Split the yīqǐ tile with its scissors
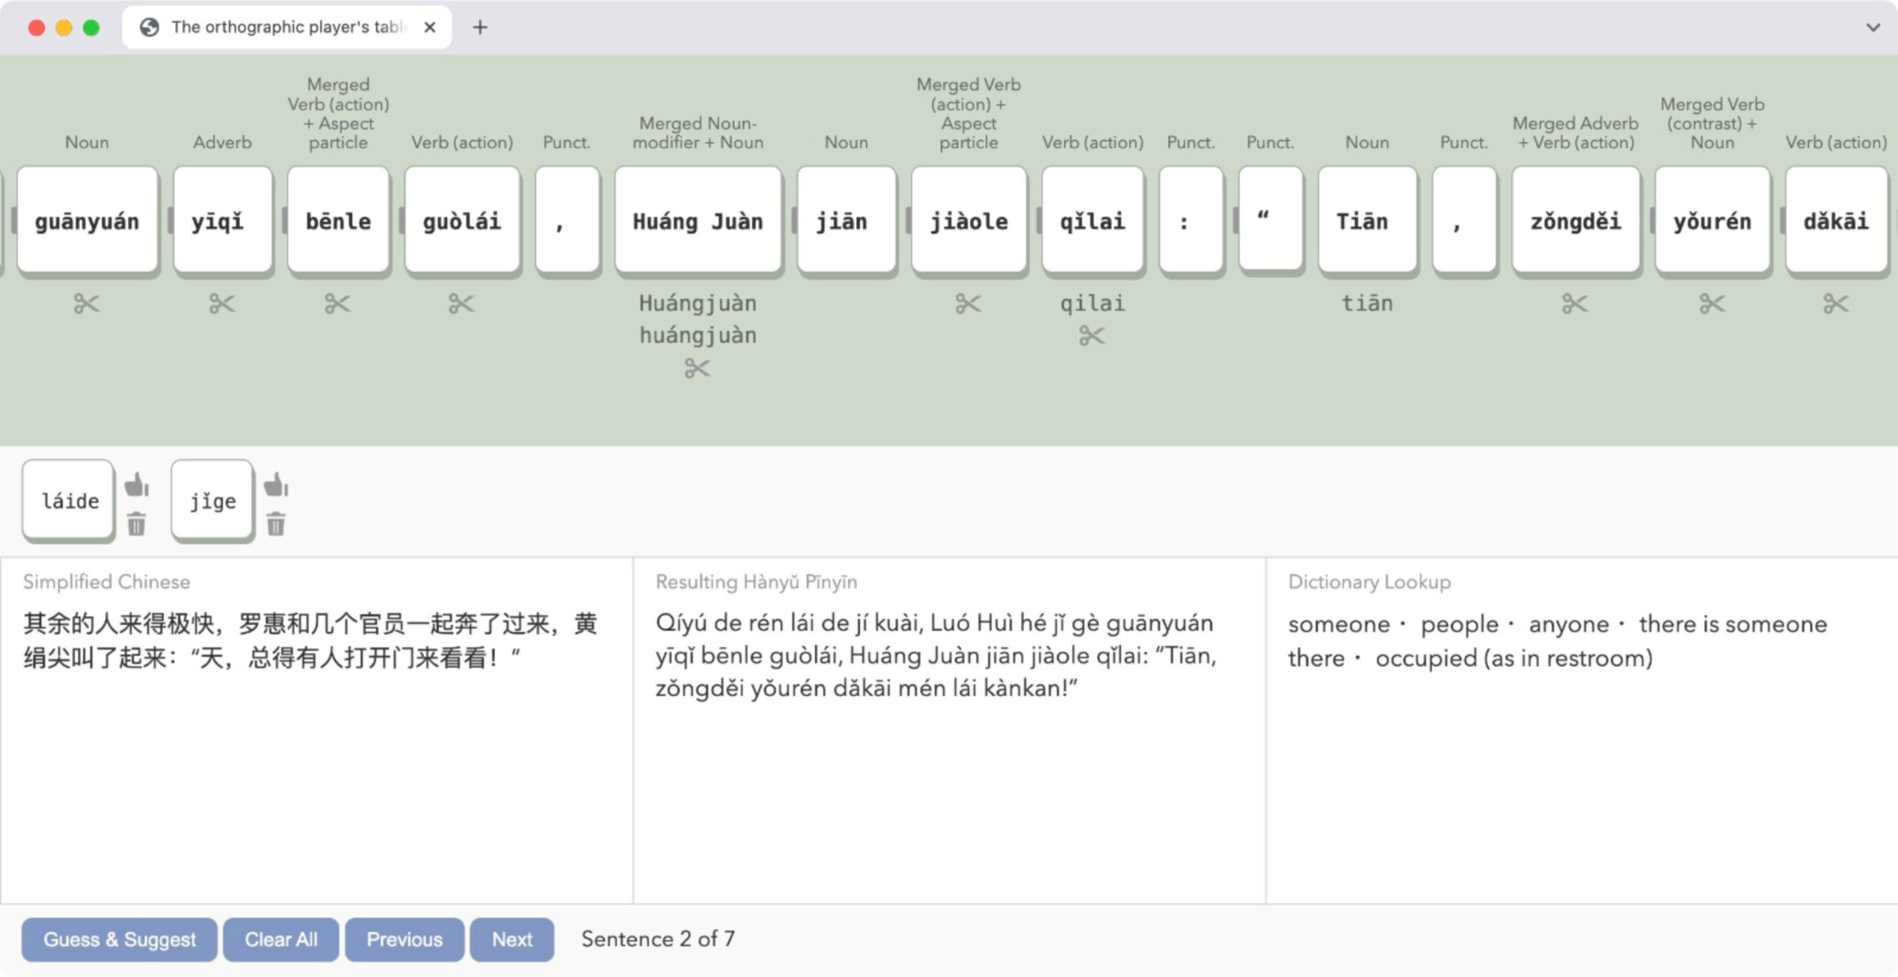 point(222,304)
